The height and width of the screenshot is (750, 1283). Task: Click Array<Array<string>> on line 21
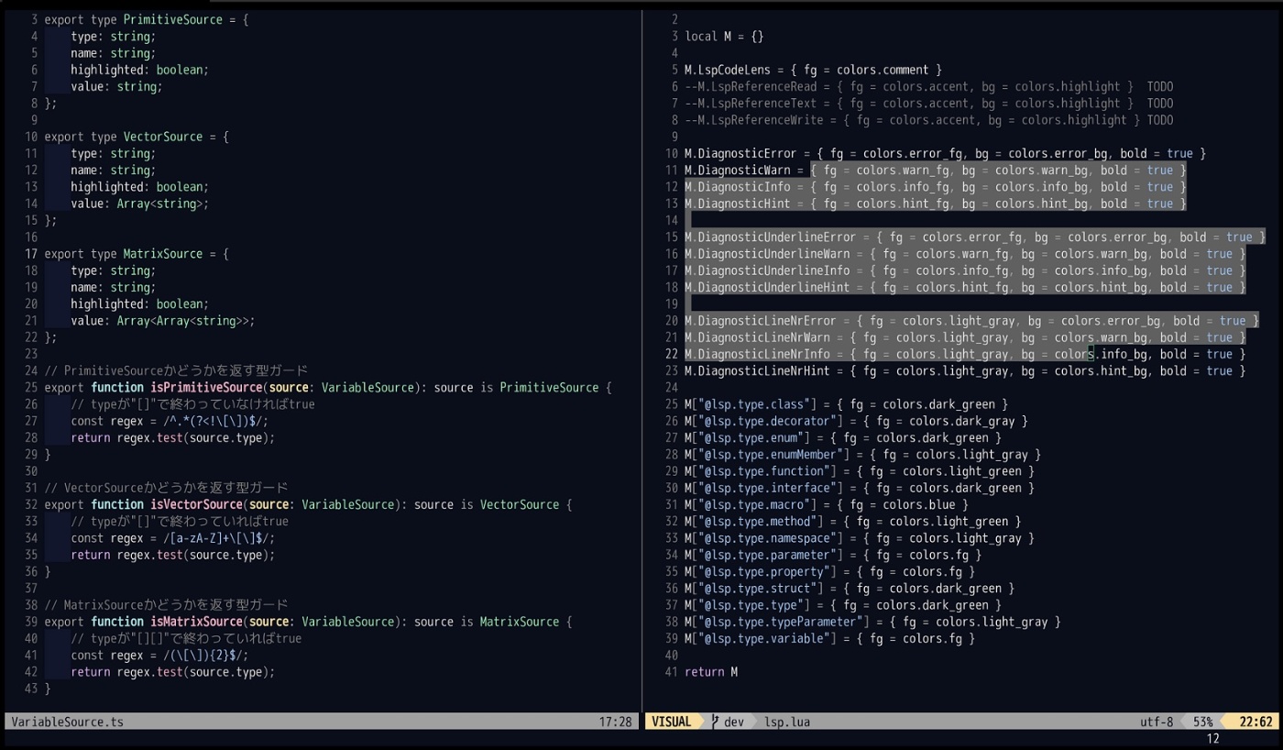(x=182, y=321)
